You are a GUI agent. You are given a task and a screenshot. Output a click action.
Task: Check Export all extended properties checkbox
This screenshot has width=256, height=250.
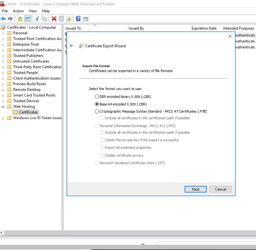pos(102,148)
